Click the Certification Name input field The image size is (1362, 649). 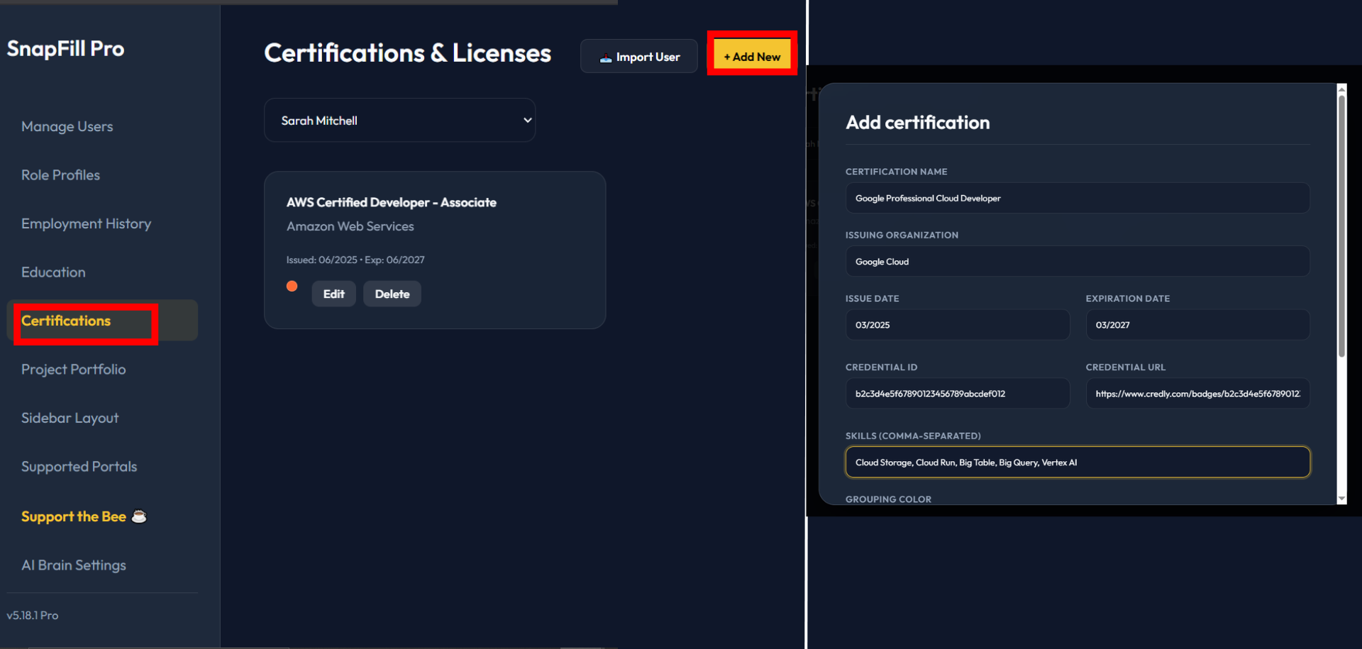[x=1077, y=198]
